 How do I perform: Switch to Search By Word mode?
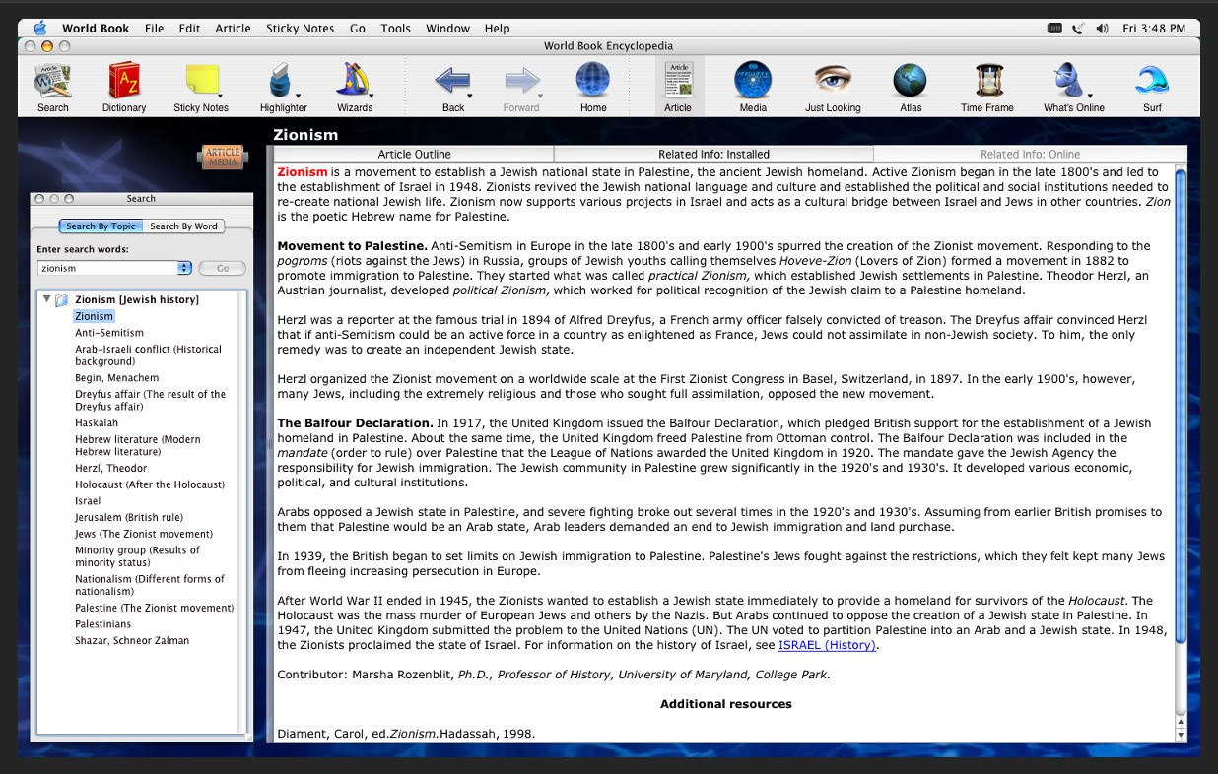tap(183, 226)
